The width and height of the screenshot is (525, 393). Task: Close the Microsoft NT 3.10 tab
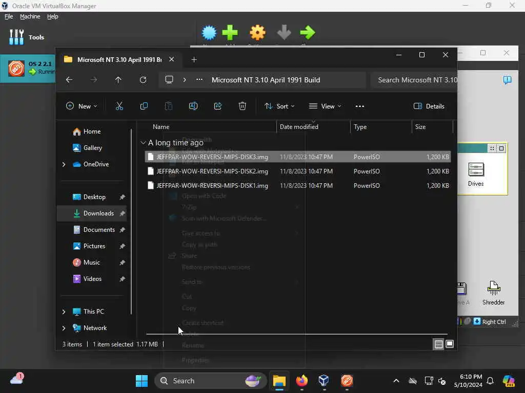[x=171, y=59]
